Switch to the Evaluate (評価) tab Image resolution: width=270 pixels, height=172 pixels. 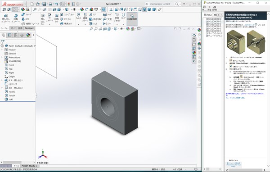[x=20, y=28]
